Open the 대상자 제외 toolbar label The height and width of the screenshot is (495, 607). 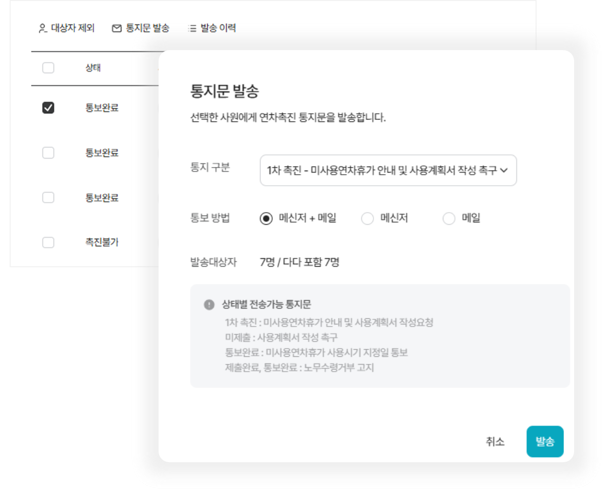[x=72, y=28]
